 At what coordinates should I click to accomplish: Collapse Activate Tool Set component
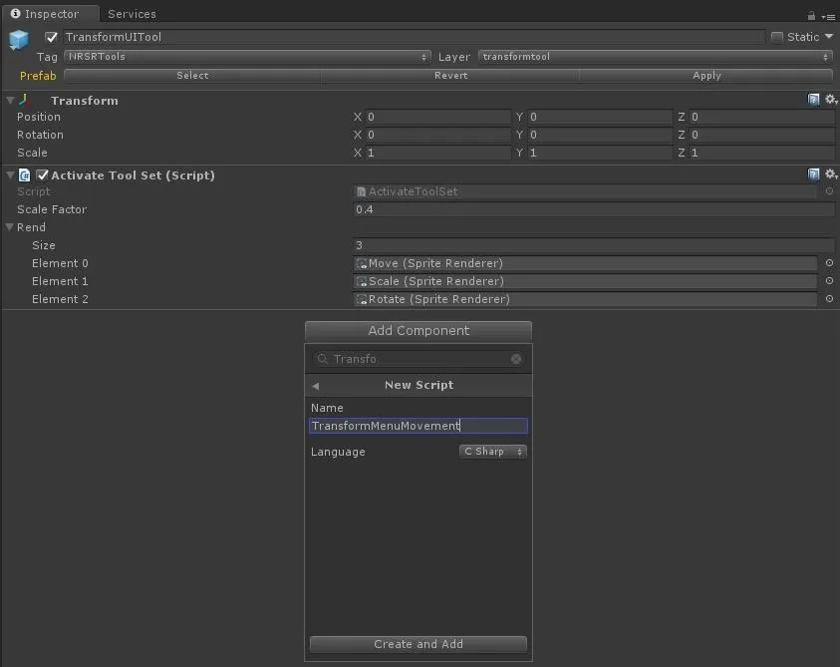(x=10, y=174)
